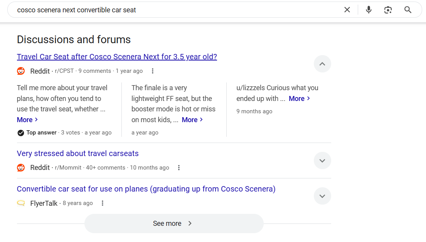This screenshot has height=242, width=426.
Task: Click into the search text field
Action: pyautogui.click(x=173, y=10)
